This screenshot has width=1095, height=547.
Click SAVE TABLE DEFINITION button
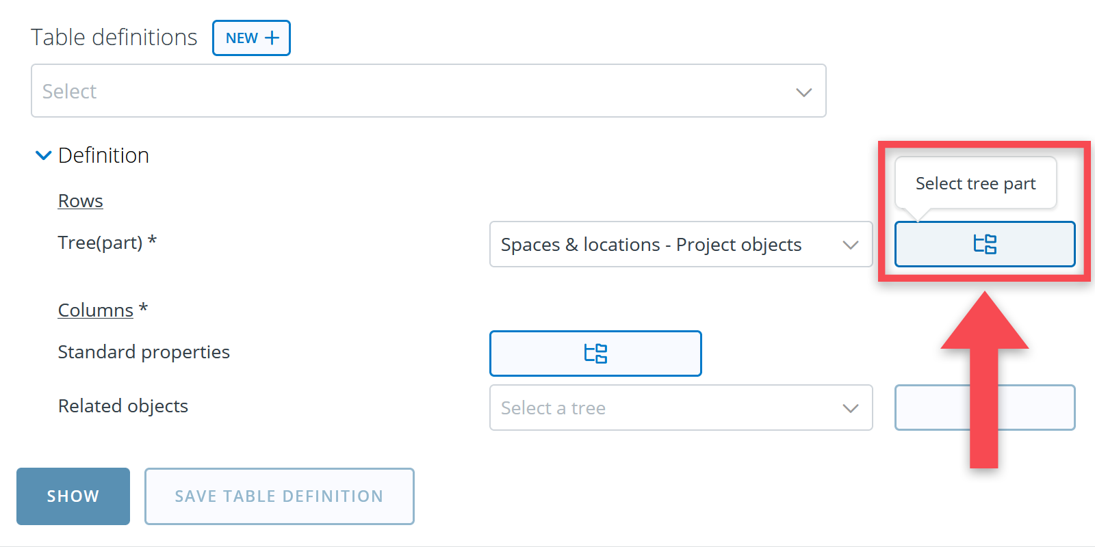[279, 496]
